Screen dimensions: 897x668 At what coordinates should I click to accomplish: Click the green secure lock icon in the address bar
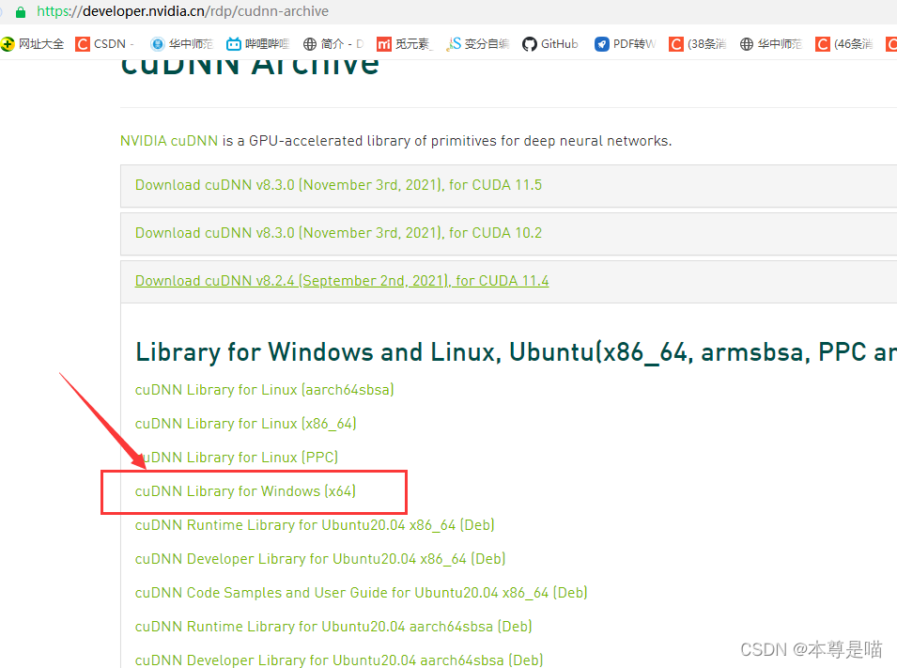pos(21,11)
